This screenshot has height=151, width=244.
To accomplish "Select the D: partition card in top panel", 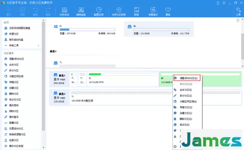I will [x=159, y=29].
